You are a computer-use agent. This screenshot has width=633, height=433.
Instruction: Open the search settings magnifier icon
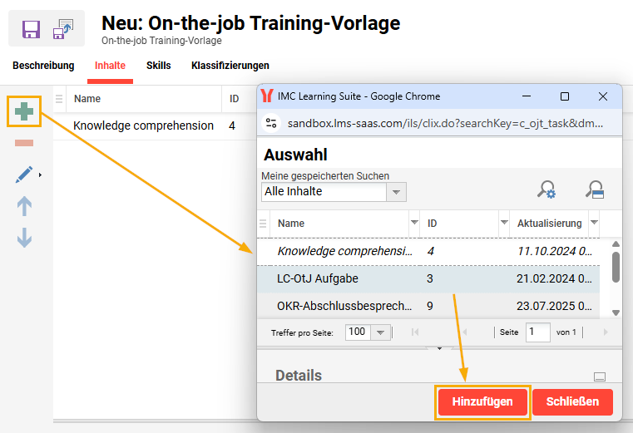tap(546, 190)
